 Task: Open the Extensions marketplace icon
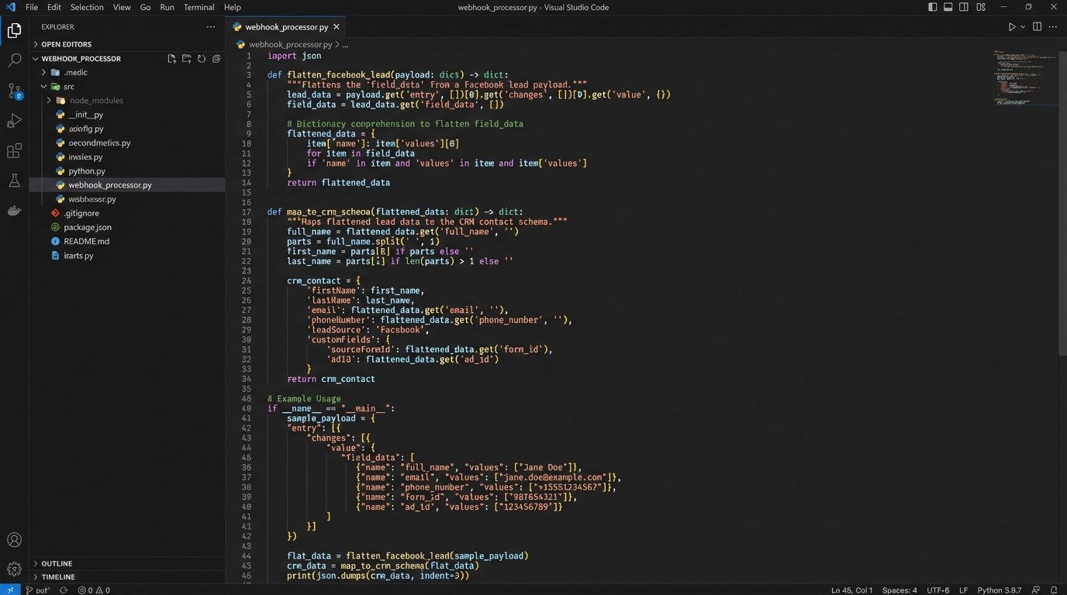click(14, 151)
